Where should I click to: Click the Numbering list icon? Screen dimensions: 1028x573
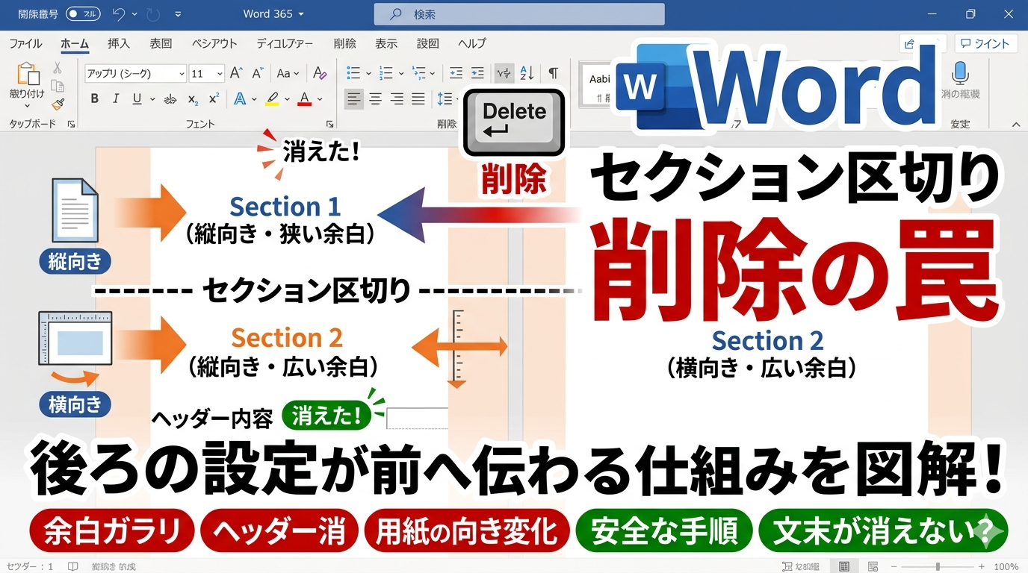tap(386, 73)
